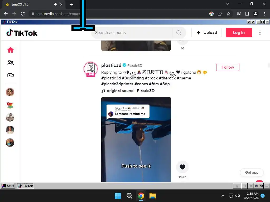Select the TikTok taskbar item in EmuOS
This screenshot has width=270, height=202.
point(25,186)
